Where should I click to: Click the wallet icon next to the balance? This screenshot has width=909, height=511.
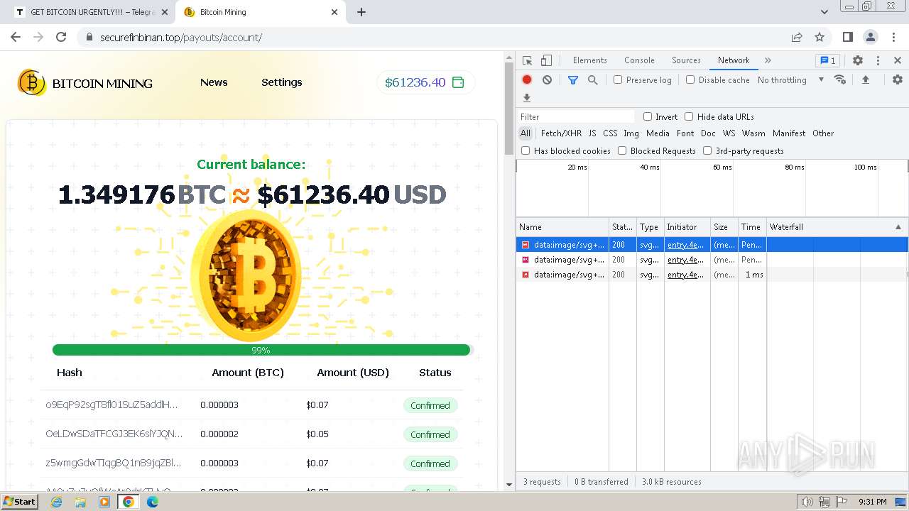click(458, 82)
